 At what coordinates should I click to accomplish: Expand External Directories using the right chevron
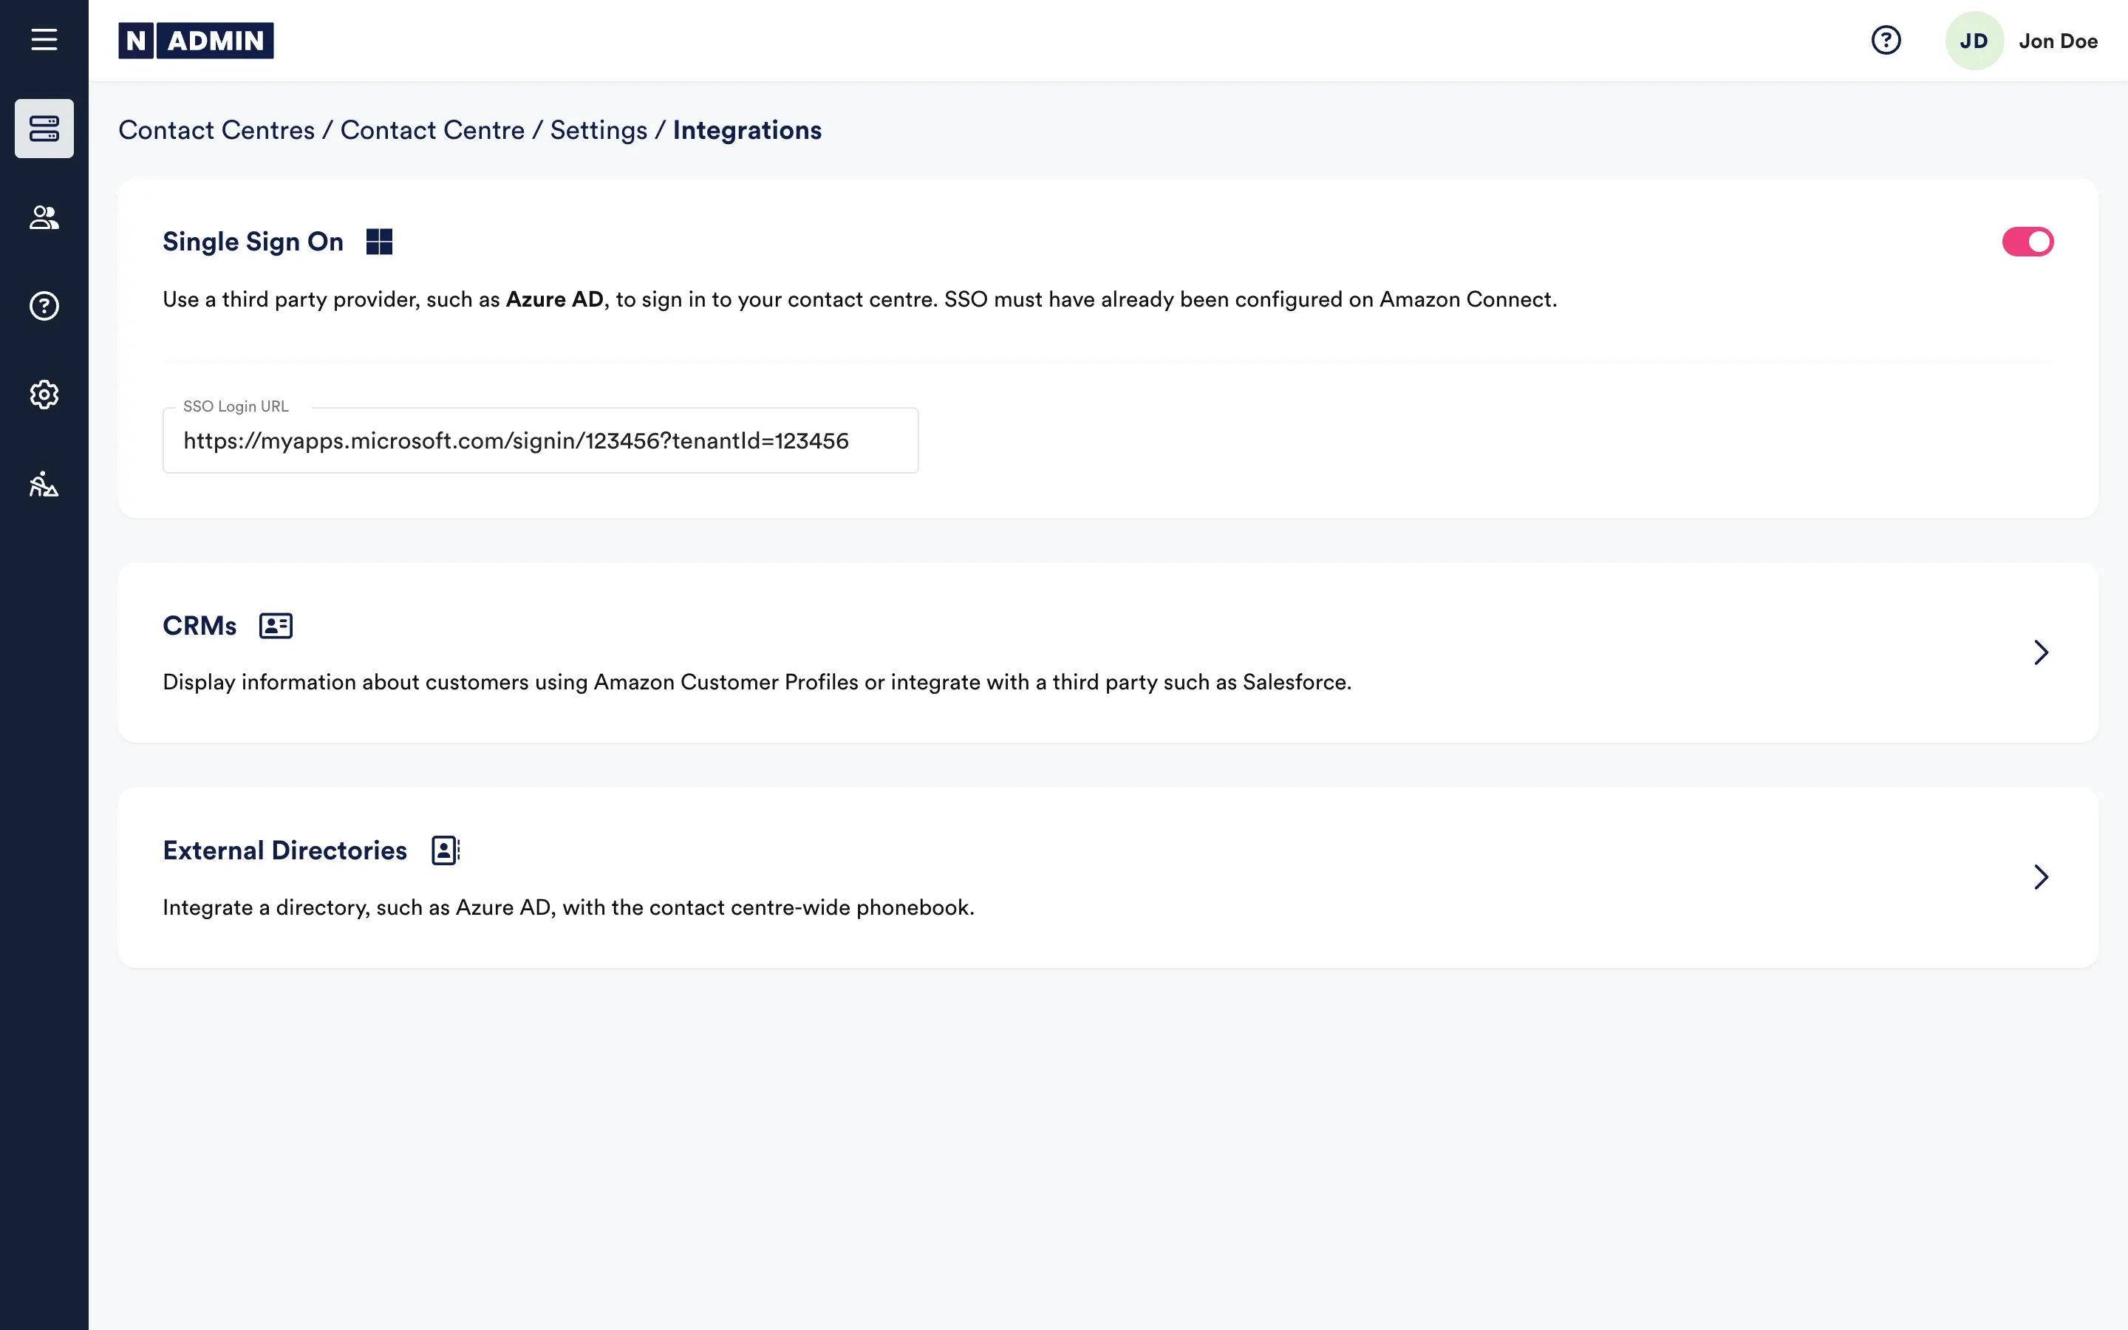pyautogui.click(x=2042, y=877)
